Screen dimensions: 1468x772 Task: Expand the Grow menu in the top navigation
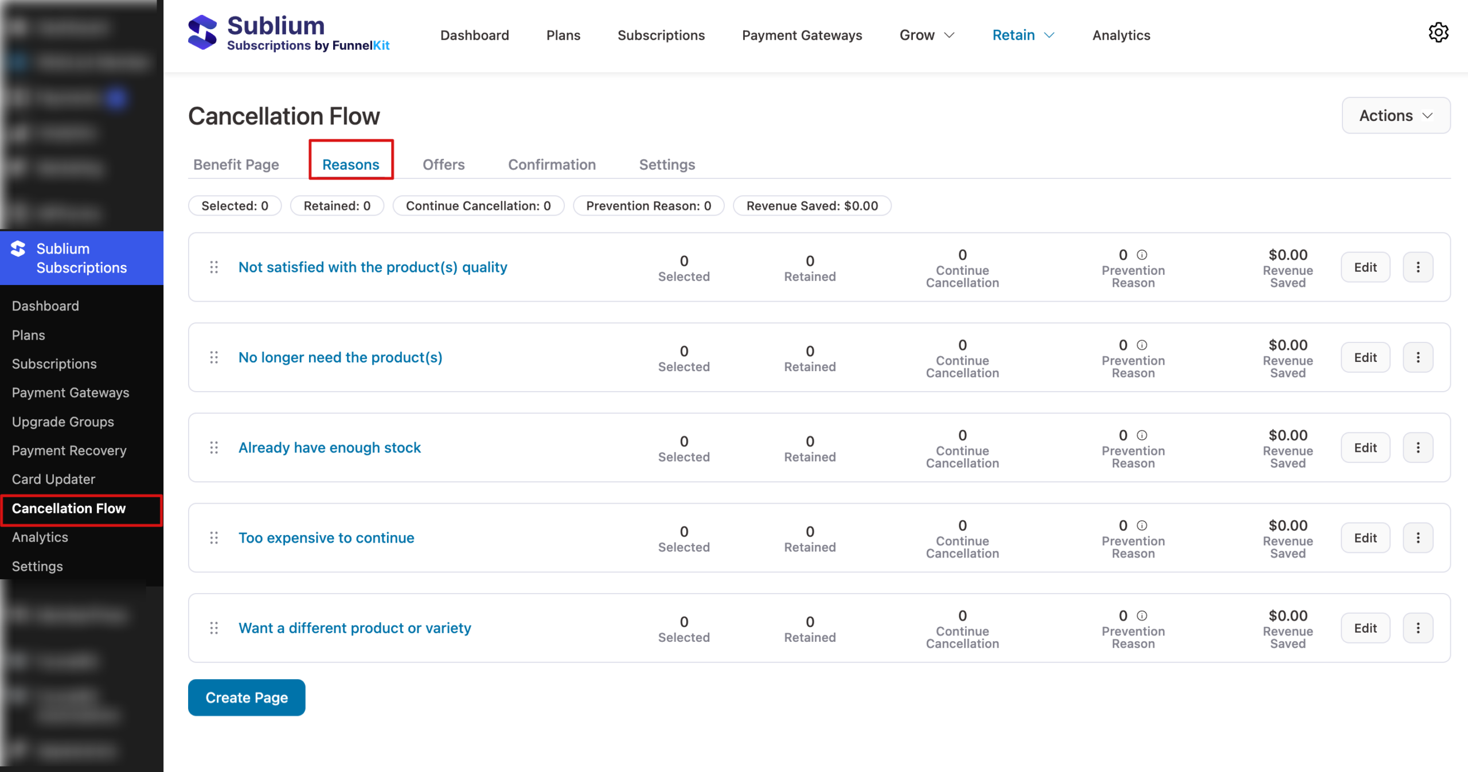(926, 35)
